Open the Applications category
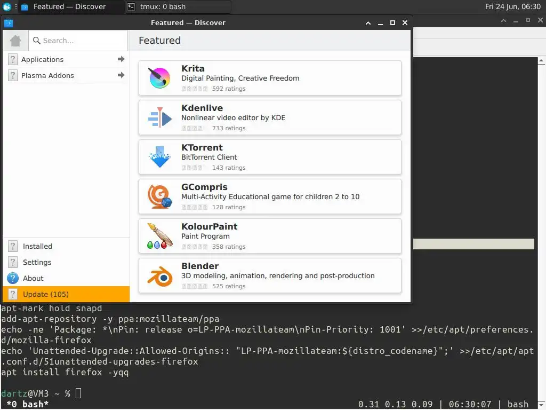 click(x=66, y=59)
